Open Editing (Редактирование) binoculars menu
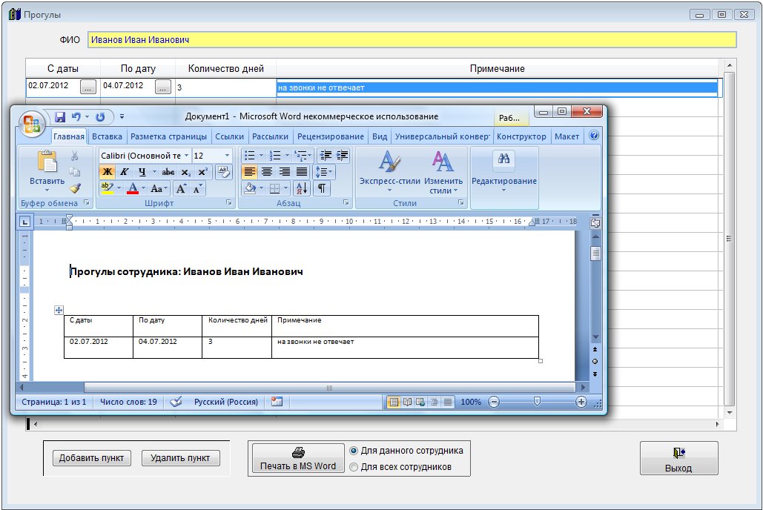The width and height of the screenshot is (763, 510). coord(504,172)
